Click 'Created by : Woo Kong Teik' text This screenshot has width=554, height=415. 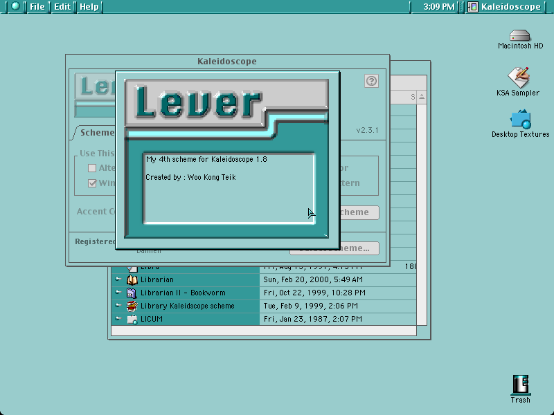190,177
